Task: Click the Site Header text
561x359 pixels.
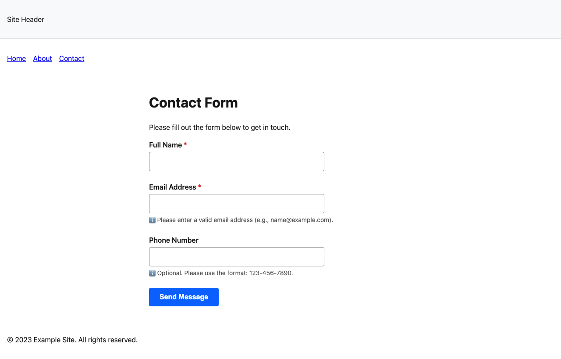Action: click(x=25, y=19)
